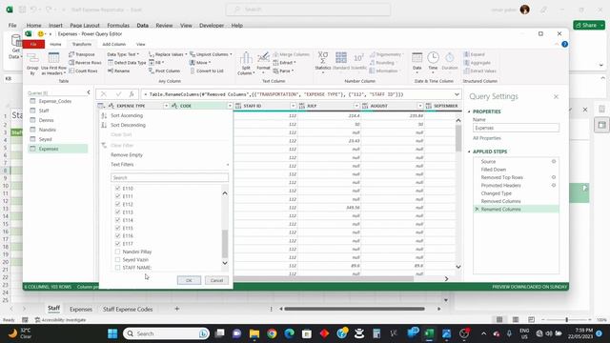This screenshot has width=610, height=343.
Task: Click the Date column icon
Action: [x=417, y=58]
